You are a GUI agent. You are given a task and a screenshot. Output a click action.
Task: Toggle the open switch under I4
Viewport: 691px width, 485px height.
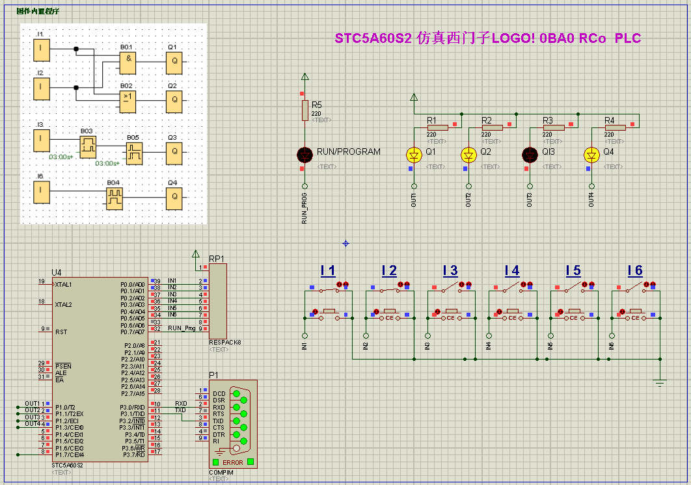(513, 287)
